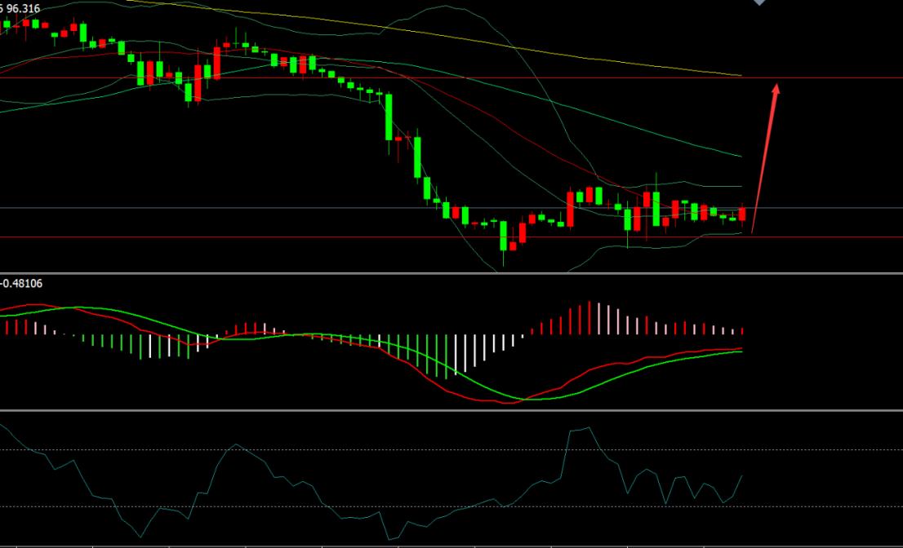Select the latest red candlestick on chart

pos(742,214)
